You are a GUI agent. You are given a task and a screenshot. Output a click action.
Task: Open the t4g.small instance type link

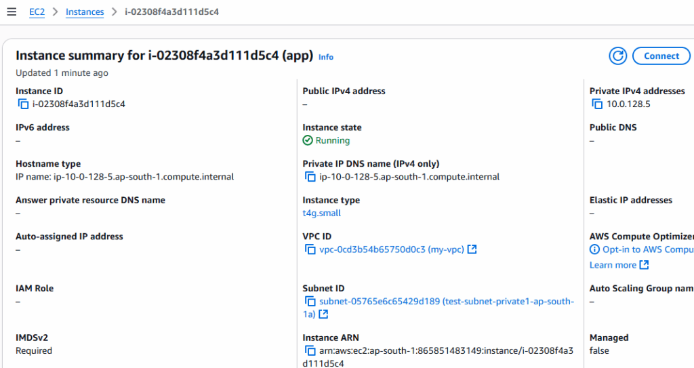click(x=322, y=213)
